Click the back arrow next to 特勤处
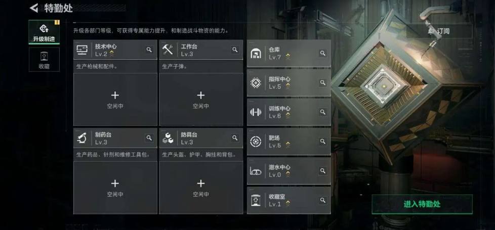 coord(34,8)
